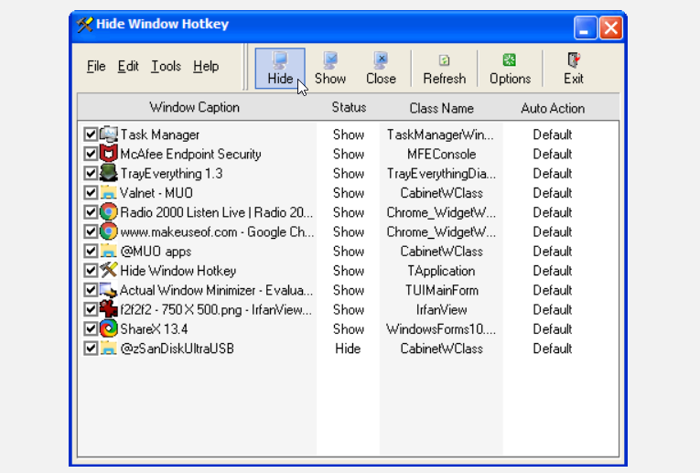This screenshot has width=700, height=473.
Task: Toggle the @MUO apps checkbox
Action: pyautogui.click(x=91, y=252)
